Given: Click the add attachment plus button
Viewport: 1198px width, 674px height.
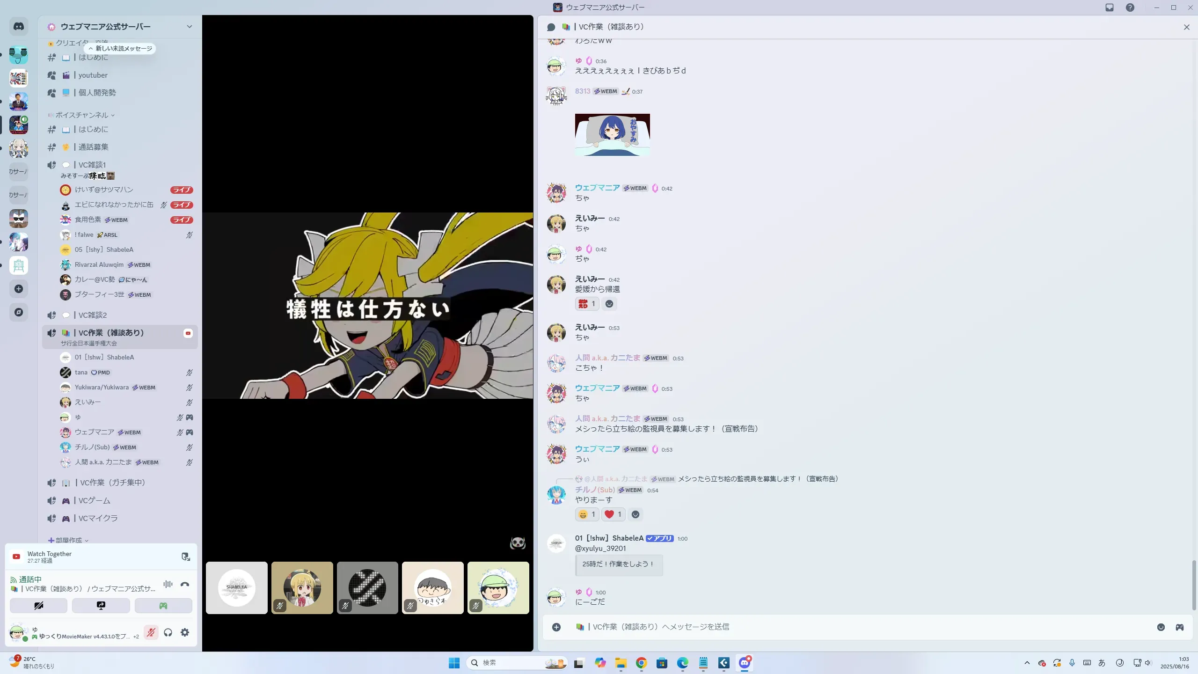Looking at the screenshot, I should pyautogui.click(x=556, y=627).
